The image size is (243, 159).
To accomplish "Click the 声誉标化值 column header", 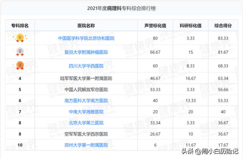I will tap(155, 25).
